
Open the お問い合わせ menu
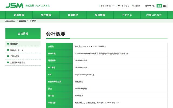pyautogui.click(x=154, y=15)
